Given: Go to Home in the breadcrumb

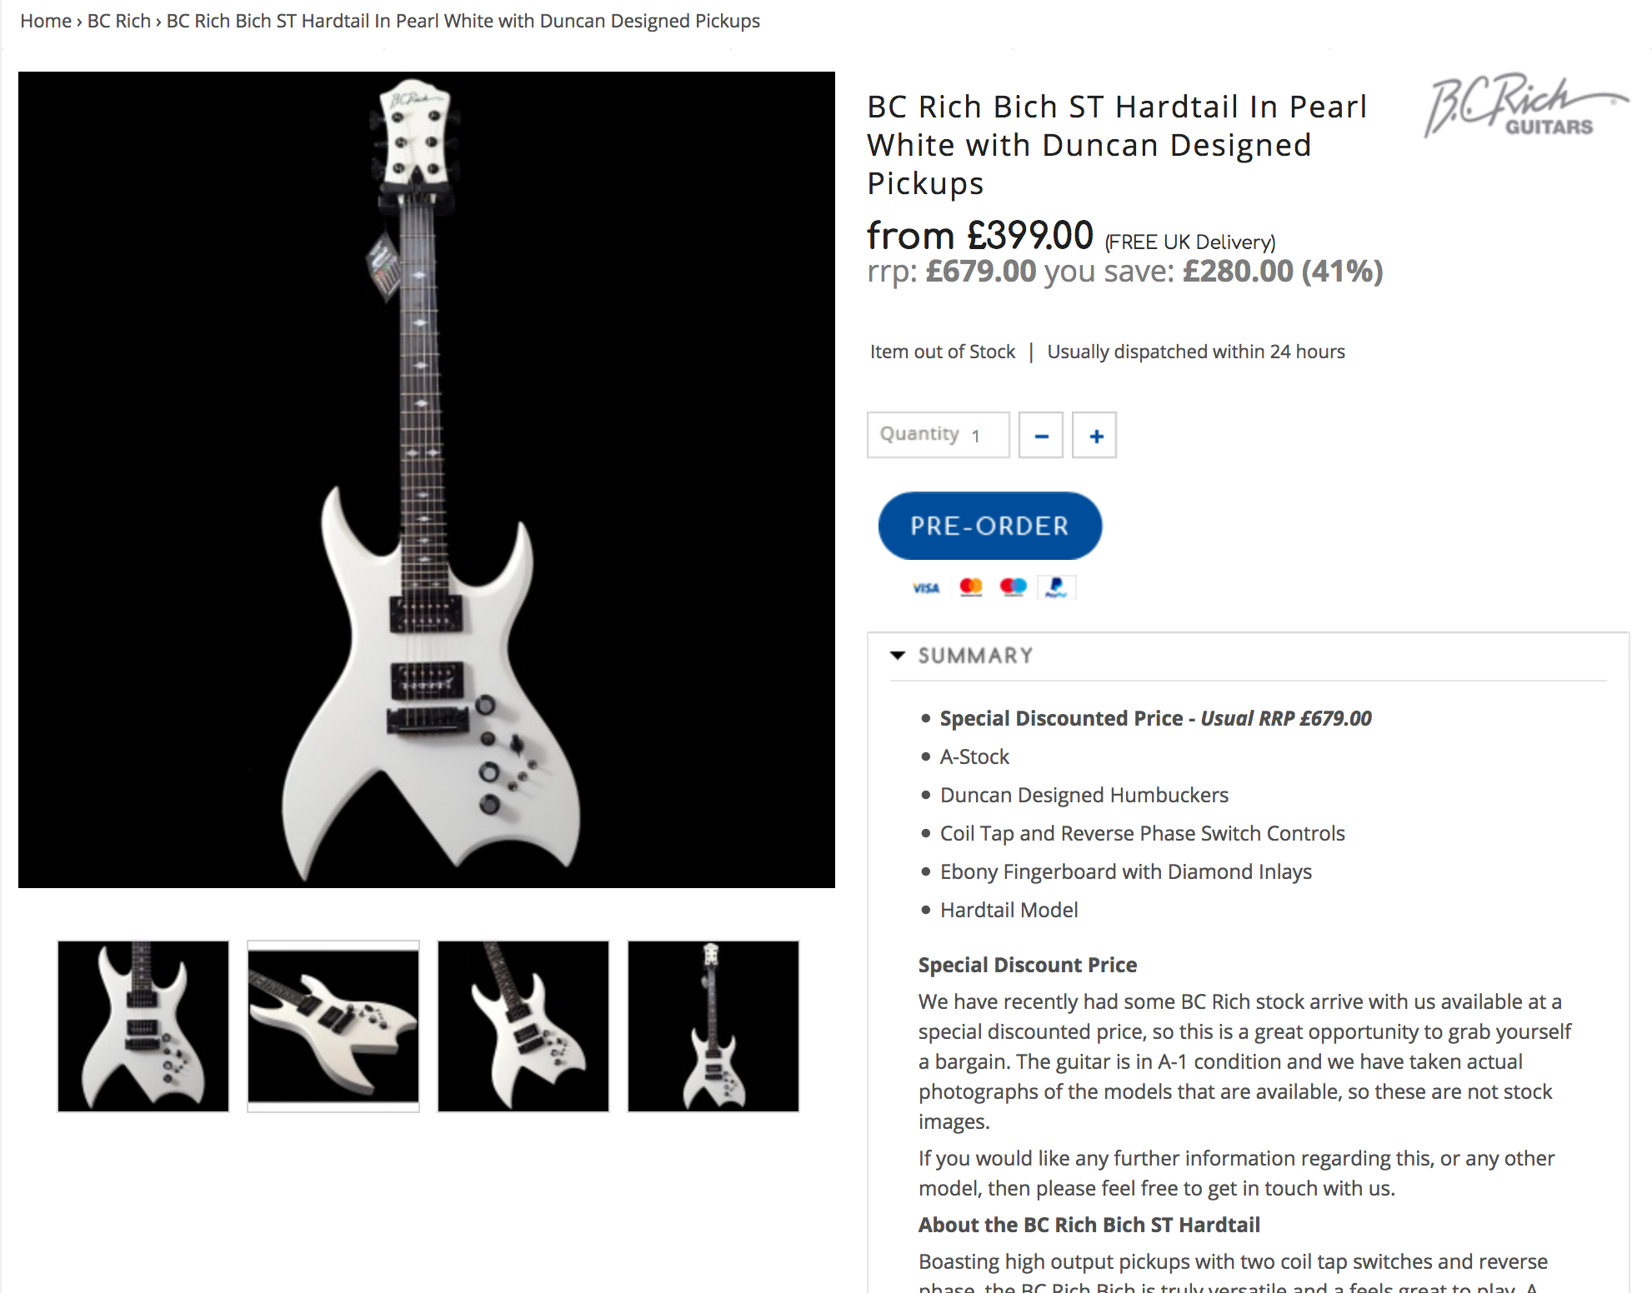Looking at the screenshot, I should coord(46,21).
